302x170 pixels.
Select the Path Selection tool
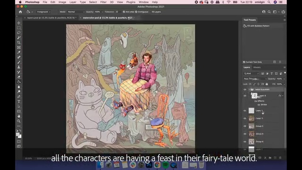19,106
